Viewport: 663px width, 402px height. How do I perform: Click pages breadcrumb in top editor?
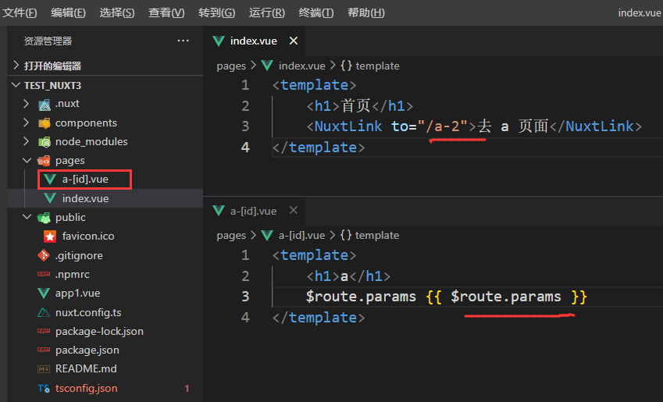click(231, 66)
